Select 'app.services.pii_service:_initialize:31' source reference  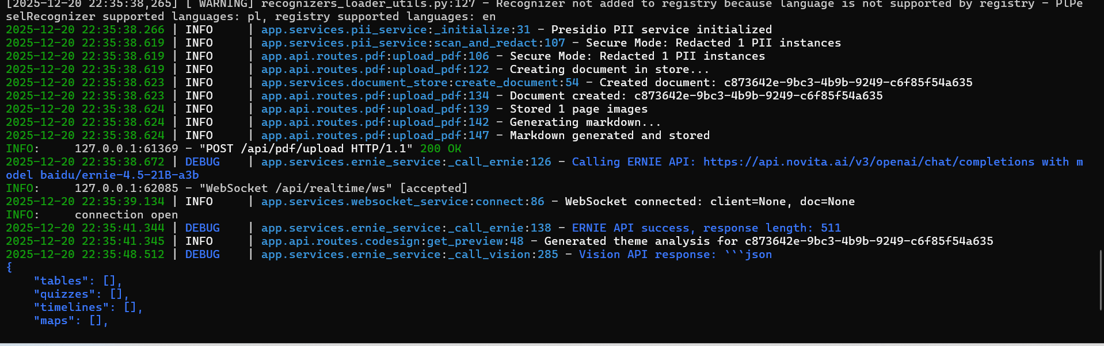[395, 29]
